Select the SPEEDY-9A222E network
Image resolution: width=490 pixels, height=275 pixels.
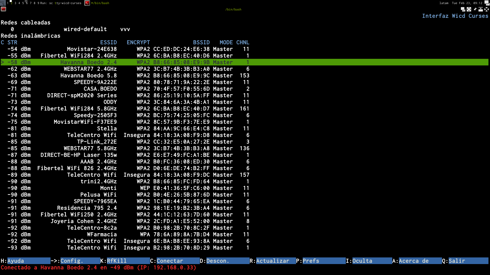(x=244, y=82)
